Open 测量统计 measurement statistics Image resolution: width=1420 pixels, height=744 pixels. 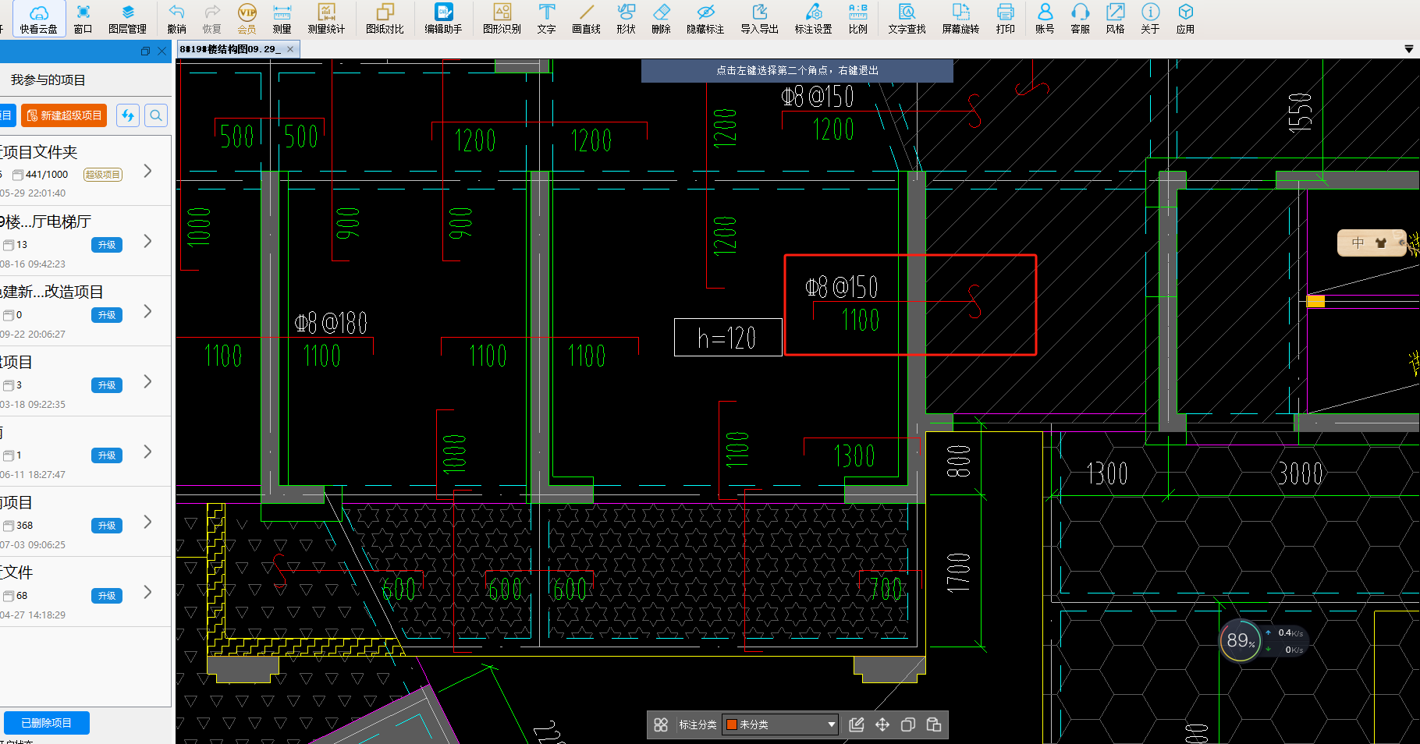click(x=326, y=19)
